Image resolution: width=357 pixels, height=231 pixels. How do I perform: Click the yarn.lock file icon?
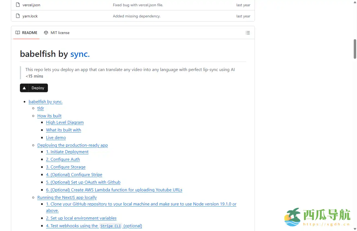pos(18,16)
